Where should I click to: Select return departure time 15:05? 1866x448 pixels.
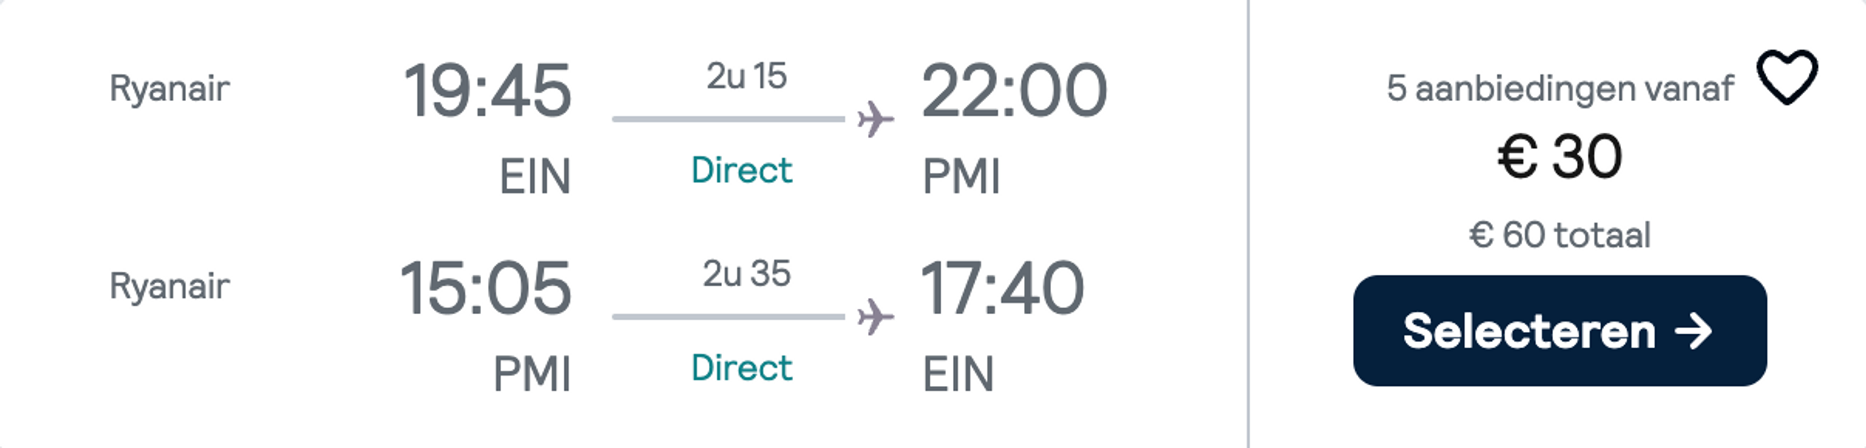[x=485, y=288]
